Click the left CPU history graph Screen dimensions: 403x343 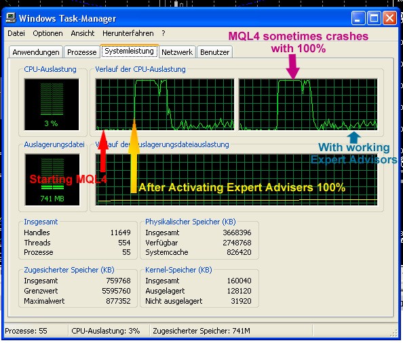click(x=165, y=104)
